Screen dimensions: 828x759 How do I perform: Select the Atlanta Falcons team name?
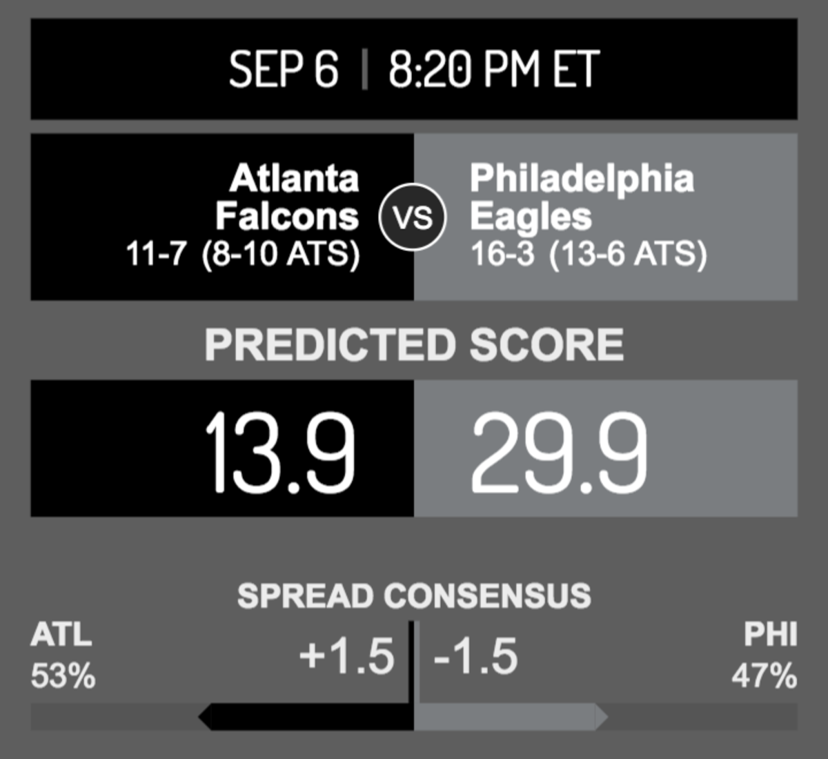pos(287,197)
